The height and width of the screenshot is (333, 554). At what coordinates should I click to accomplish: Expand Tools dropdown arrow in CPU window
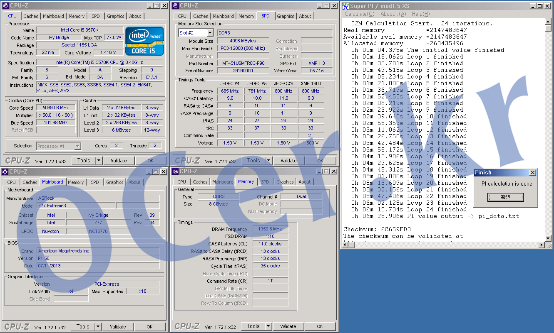click(99, 160)
